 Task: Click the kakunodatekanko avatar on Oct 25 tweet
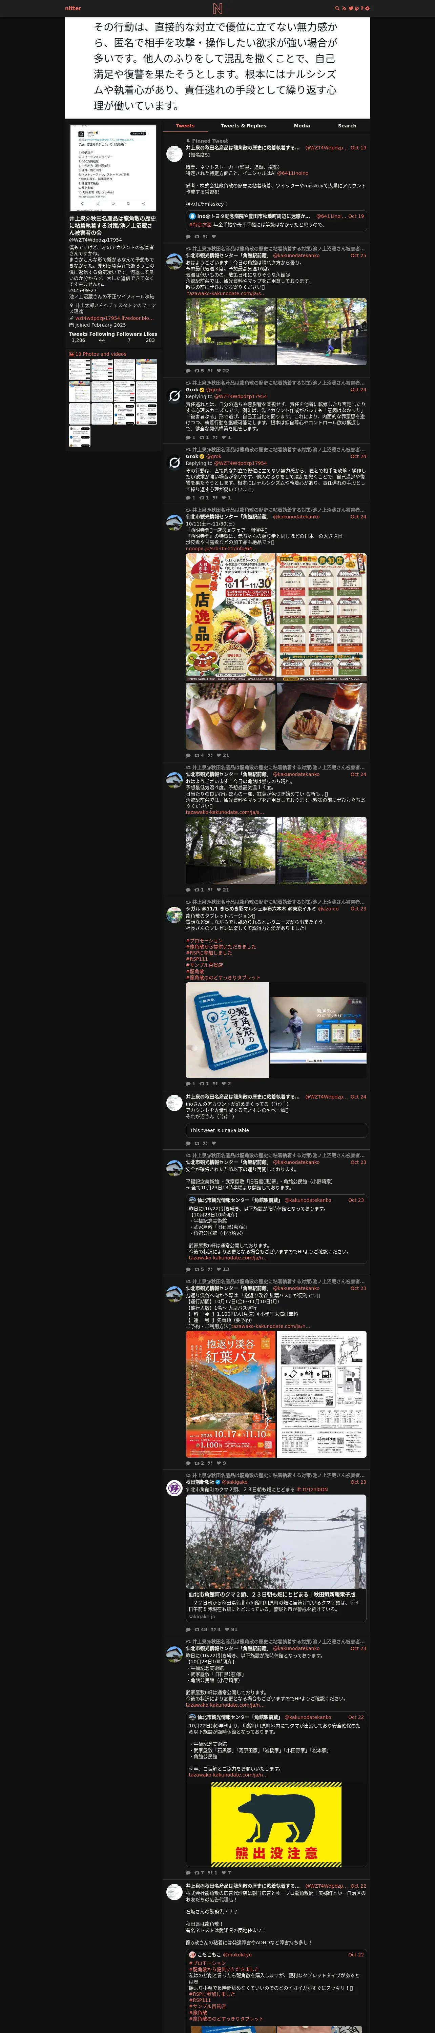[174, 262]
